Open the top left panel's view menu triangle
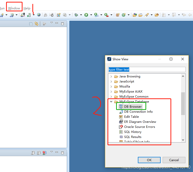Image resolution: width=193 pixels, height=172 pixels. 52,23
